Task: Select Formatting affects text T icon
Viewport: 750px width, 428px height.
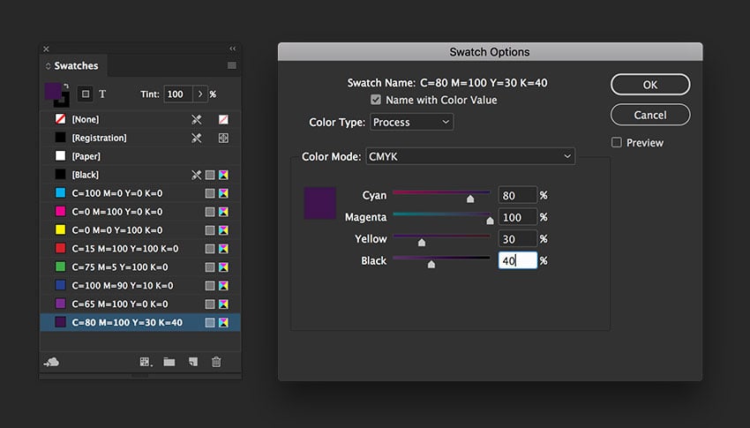Action: (x=102, y=94)
